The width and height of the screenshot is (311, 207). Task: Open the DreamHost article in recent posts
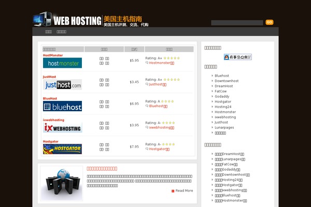pos(230,154)
